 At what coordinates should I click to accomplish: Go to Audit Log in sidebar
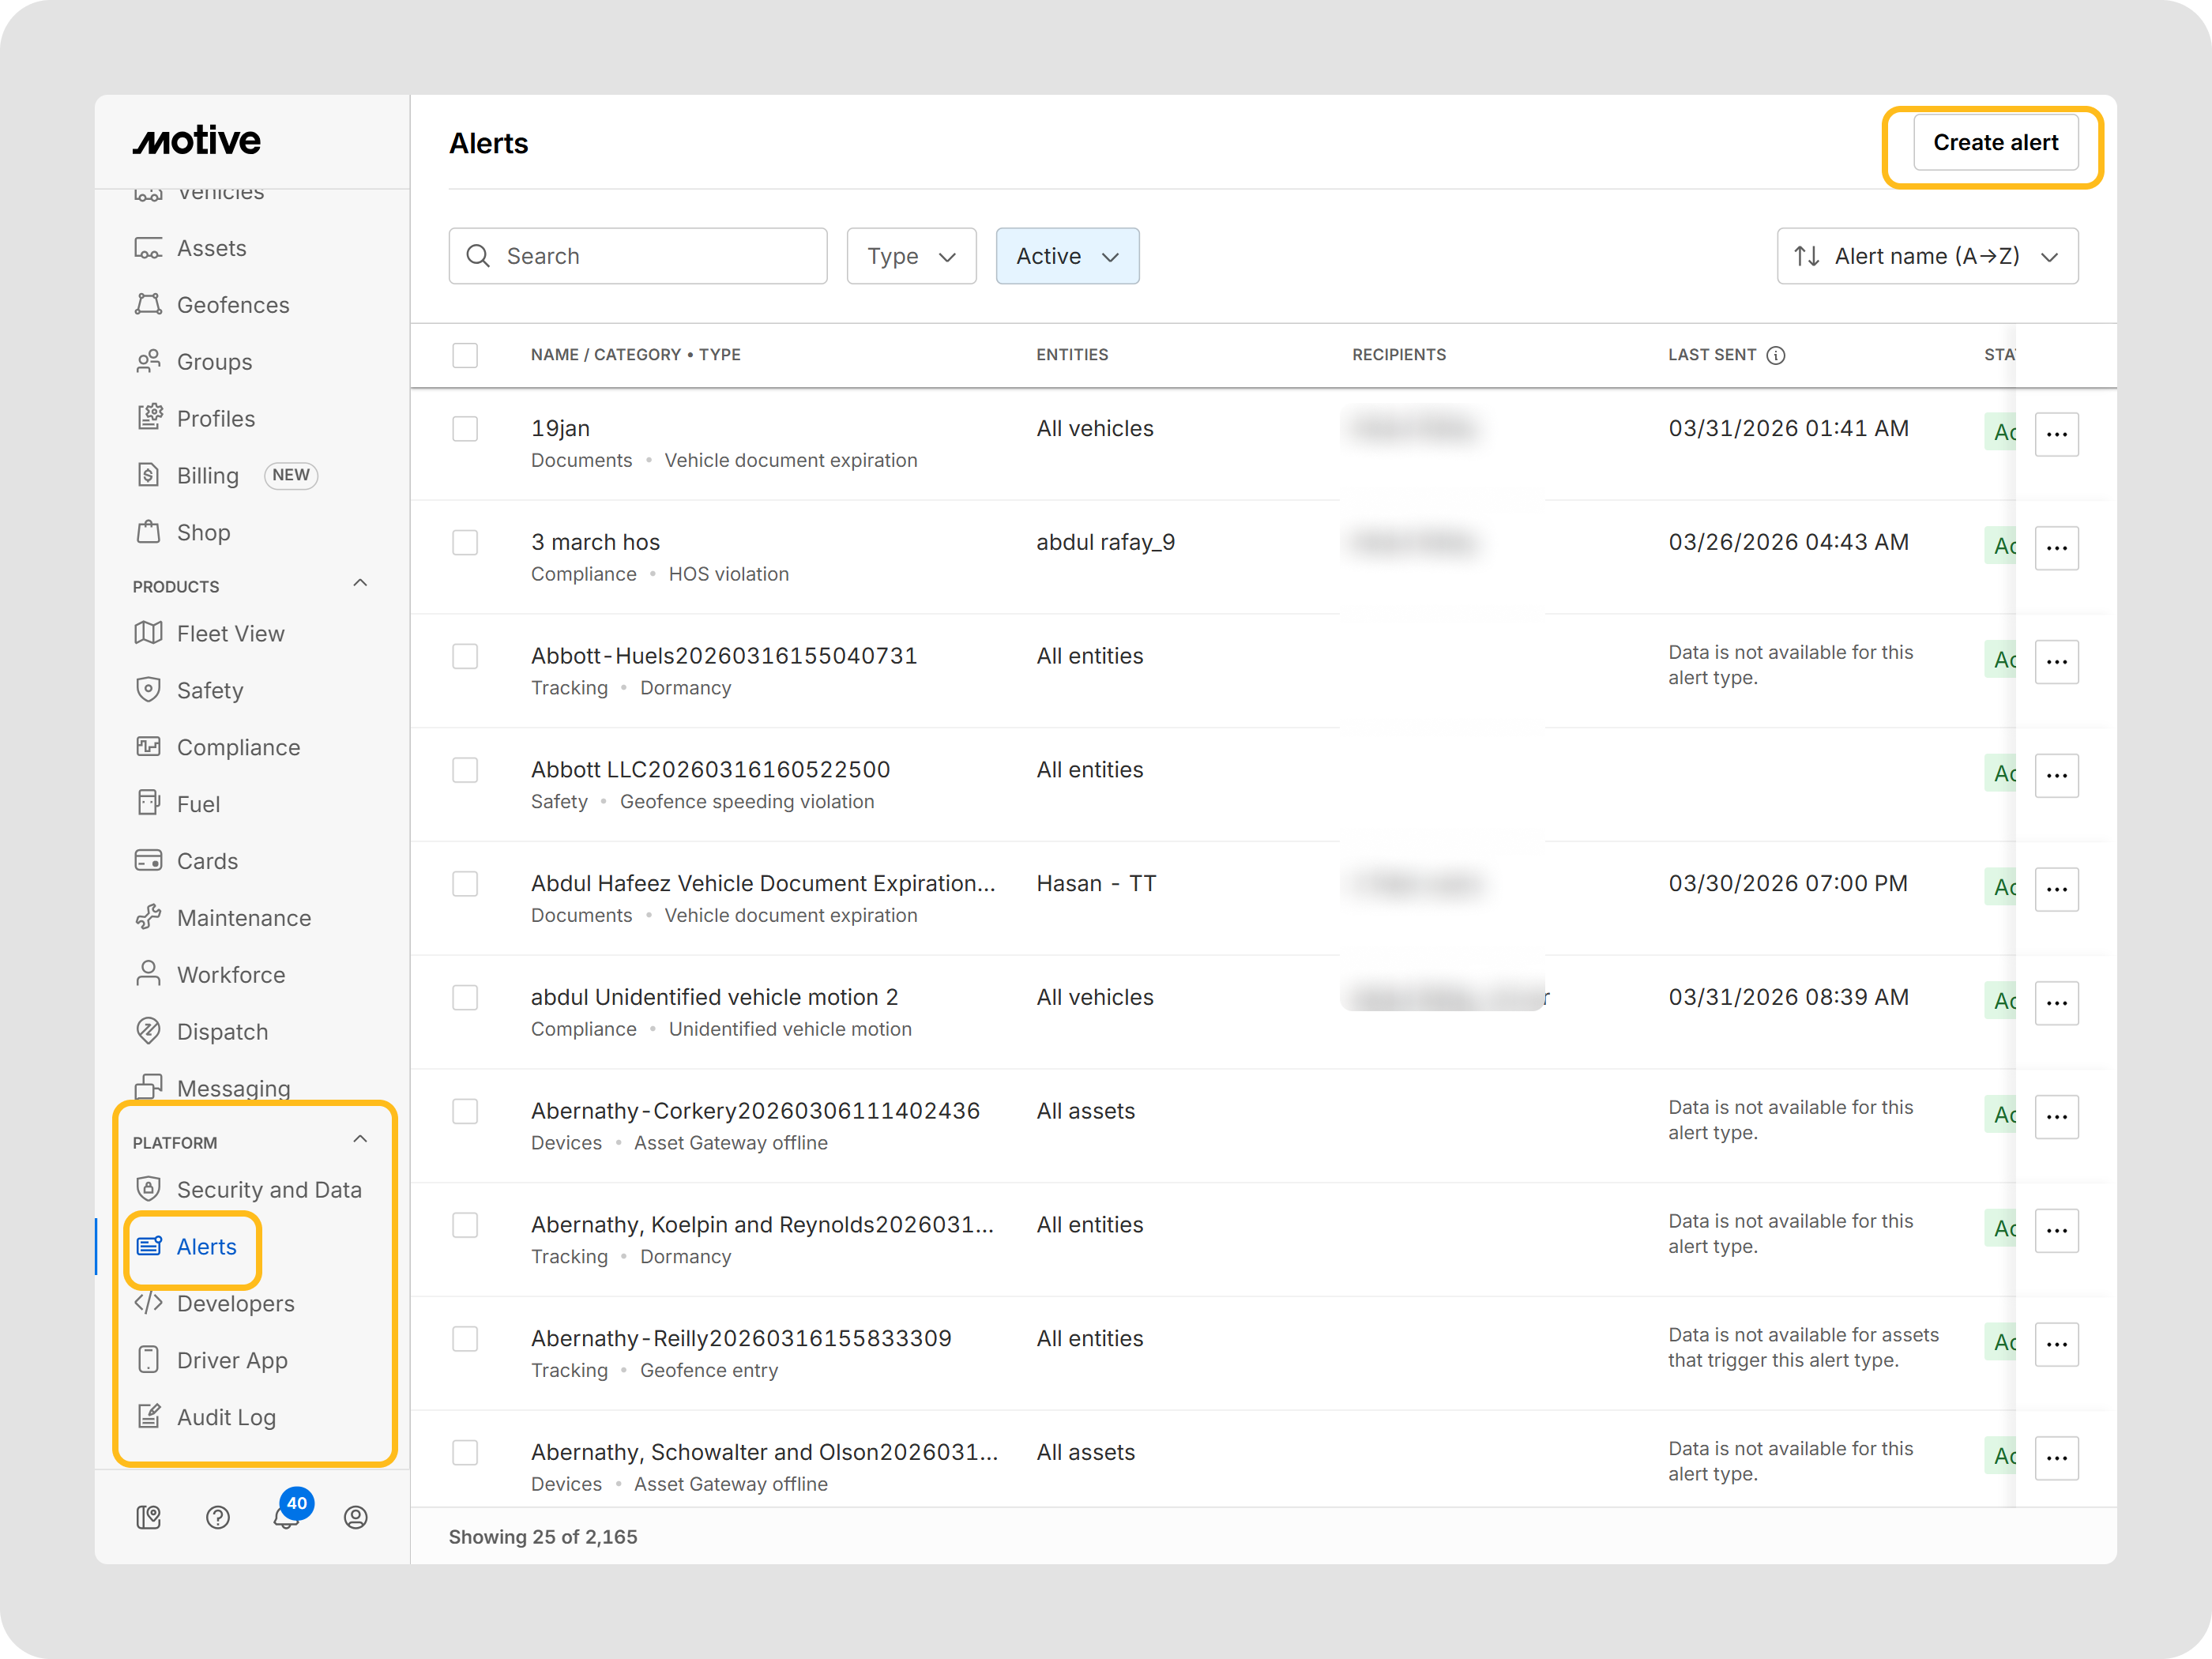pyautogui.click(x=226, y=1417)
